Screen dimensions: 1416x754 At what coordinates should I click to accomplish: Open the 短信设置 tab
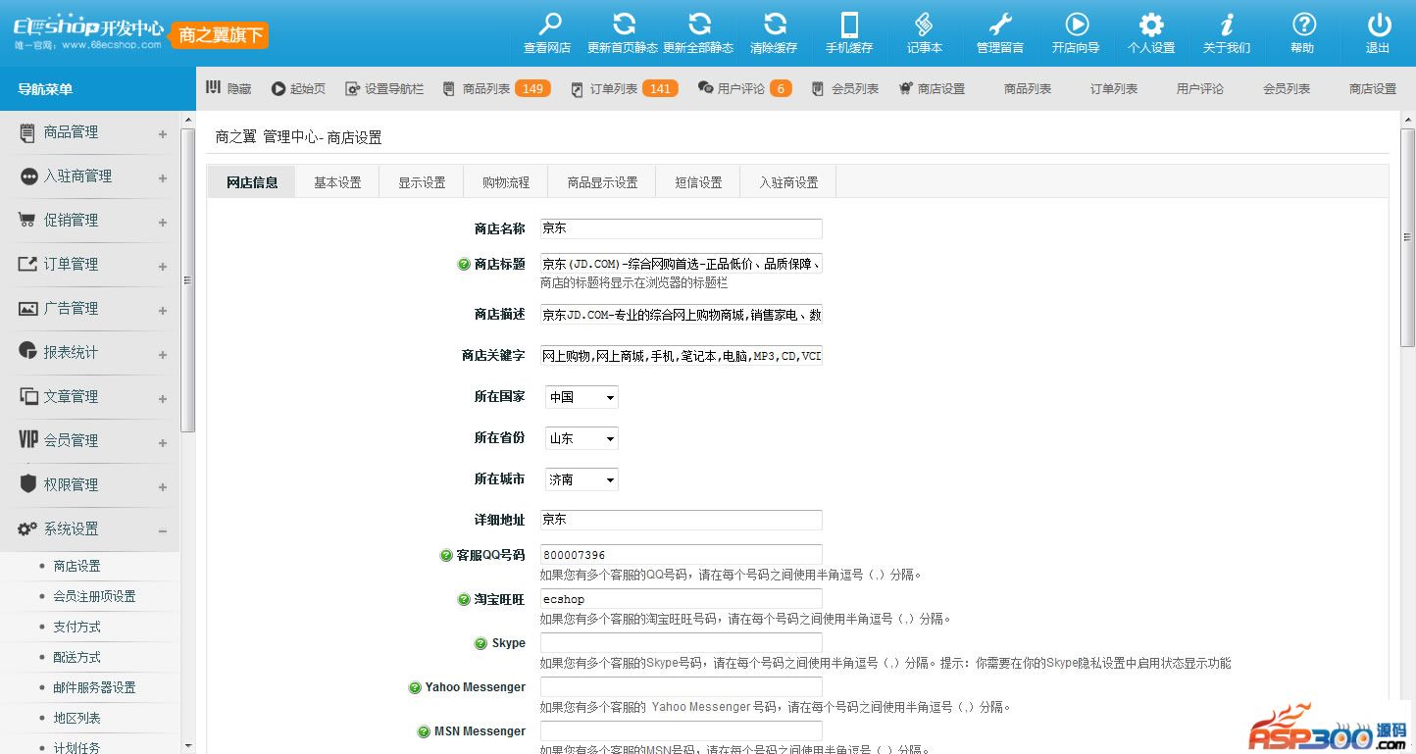[697, 180]
